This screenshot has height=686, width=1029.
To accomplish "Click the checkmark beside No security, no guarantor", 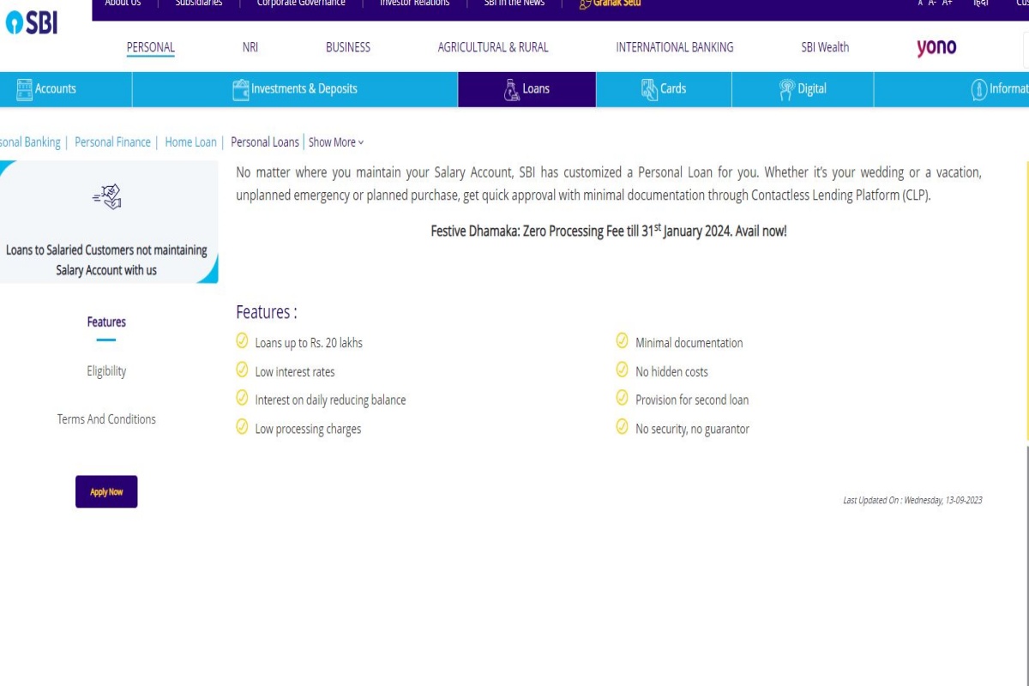I will pos(623,427).
